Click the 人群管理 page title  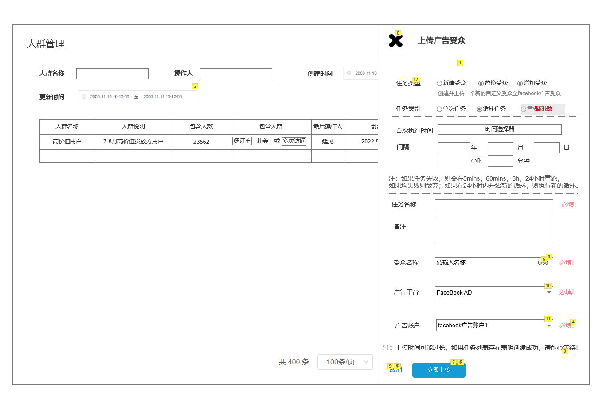click(46, 44)
